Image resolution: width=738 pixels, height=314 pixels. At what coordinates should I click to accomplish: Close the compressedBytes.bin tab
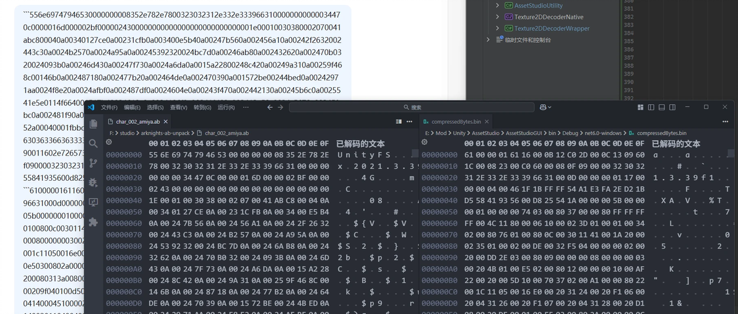pos(488,121)
